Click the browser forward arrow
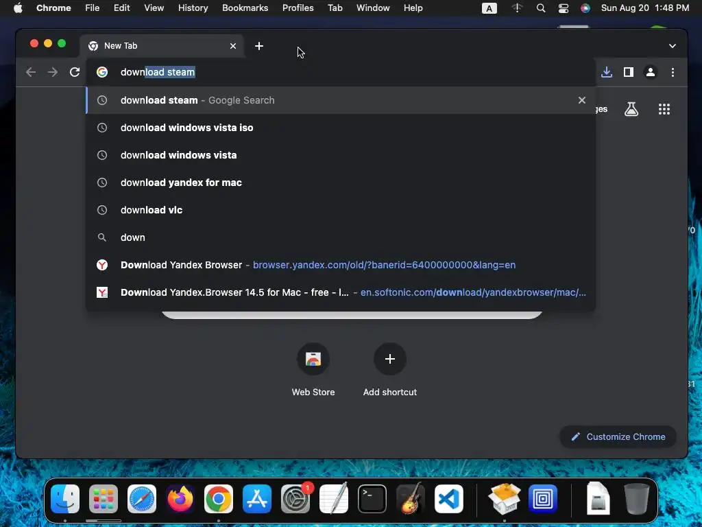The height and width of the screenshot is (527, 702). coord(53,72)
